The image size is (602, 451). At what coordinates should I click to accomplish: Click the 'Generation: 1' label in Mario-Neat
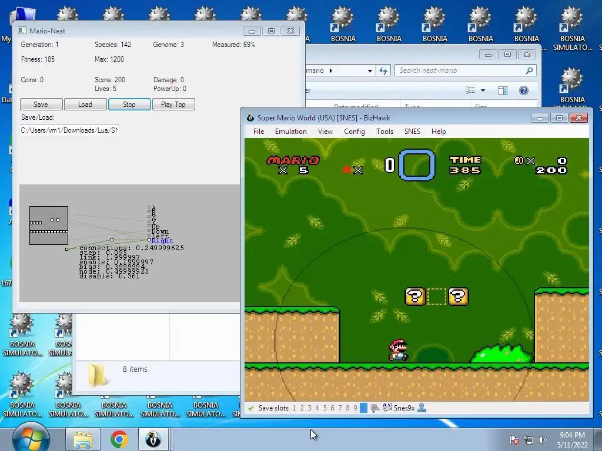tap(40, 45)
